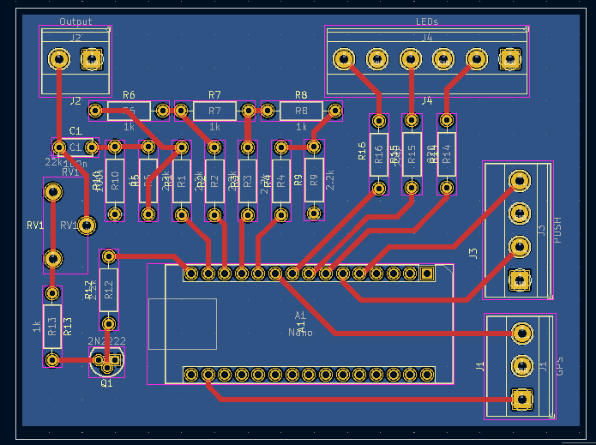The height and width of the screenshot is (445, 596).
Task: Pick the C1 capacitor body
Action: point(75,147)
